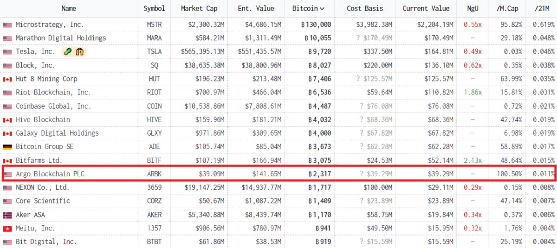Click the Canadian flag next to Bitfarms Ltd.
557x248 pixels.
point(7,161)
